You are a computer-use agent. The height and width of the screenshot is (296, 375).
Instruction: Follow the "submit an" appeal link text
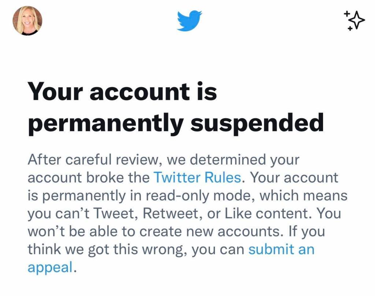click(x=281, y=250)
